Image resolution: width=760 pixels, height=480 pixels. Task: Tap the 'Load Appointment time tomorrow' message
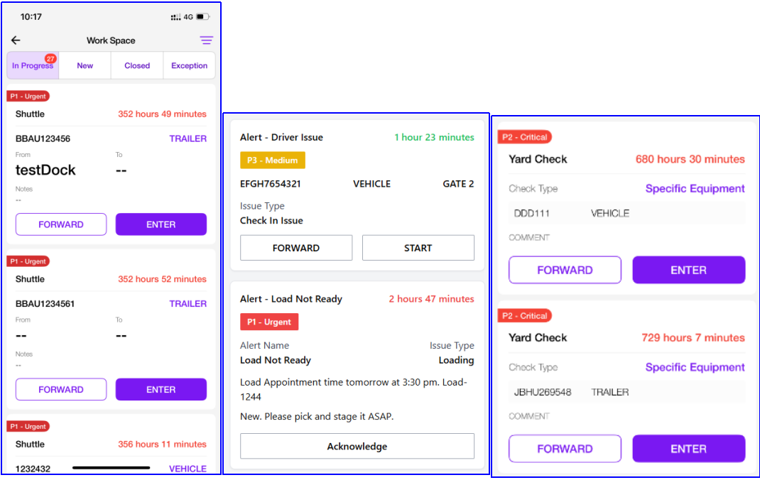(x=354, y=389)
